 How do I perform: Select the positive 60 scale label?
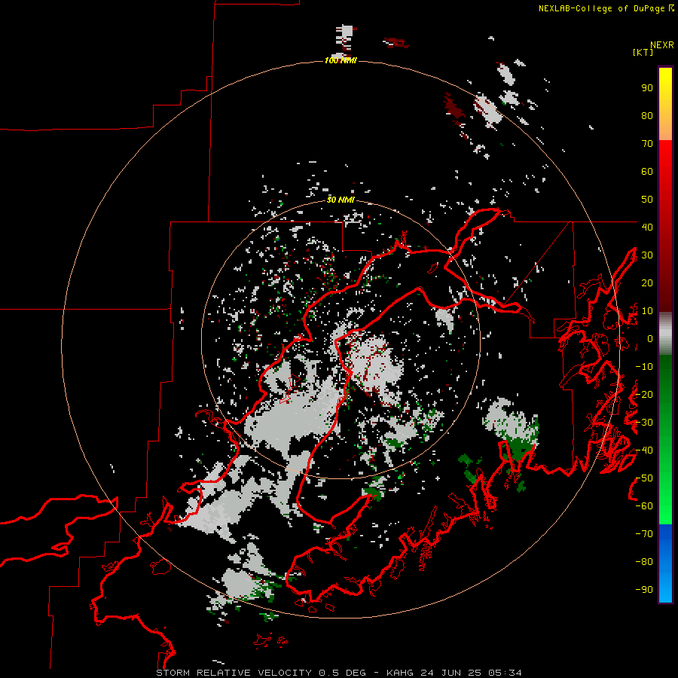coord(647,171)
